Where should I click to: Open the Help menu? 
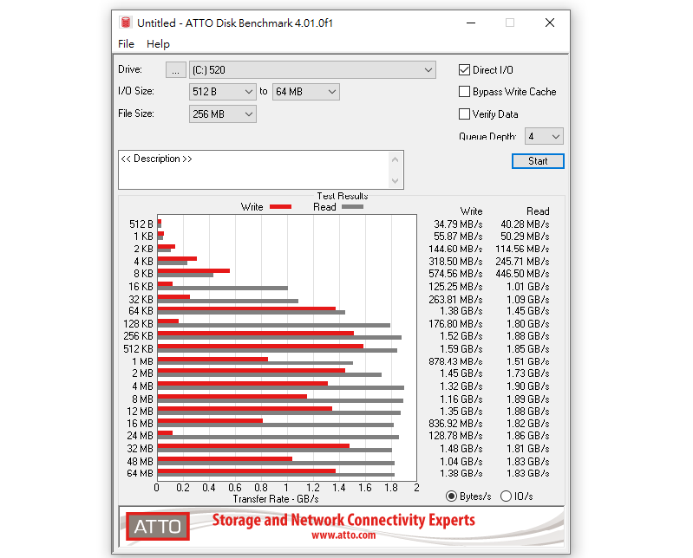click(158, 44)
